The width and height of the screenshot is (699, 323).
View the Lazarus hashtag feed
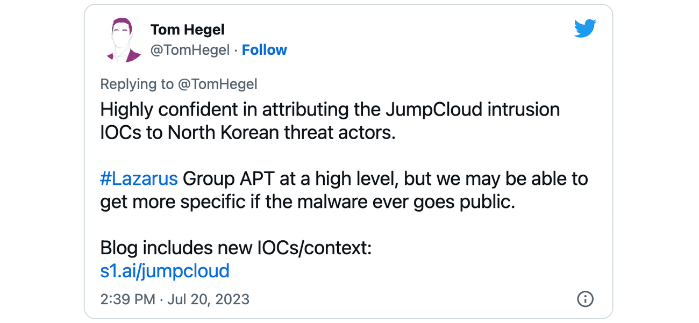click(139, 178)
